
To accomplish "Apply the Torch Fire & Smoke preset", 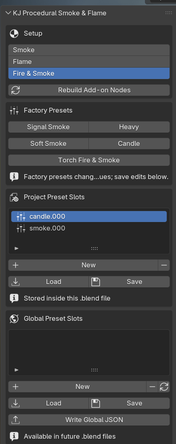I will pyautogui.click(x=89, y=160).
